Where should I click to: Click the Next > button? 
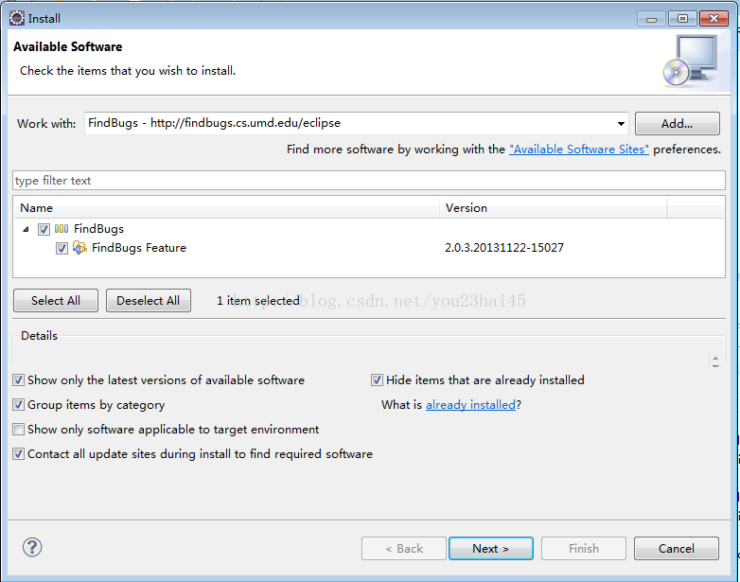tap(491, 549)
